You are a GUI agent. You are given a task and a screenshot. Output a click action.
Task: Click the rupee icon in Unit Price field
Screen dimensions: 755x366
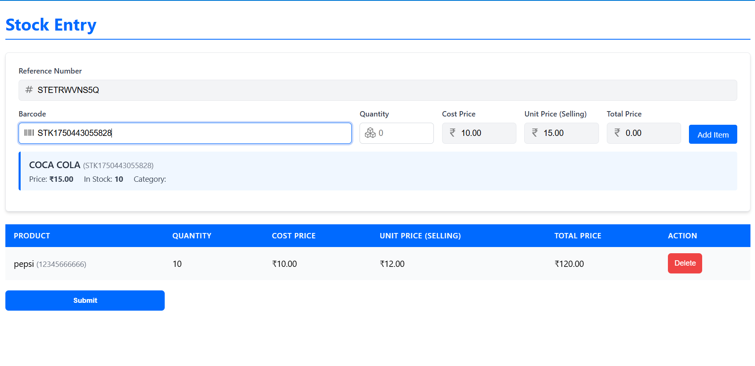(535, 133)
